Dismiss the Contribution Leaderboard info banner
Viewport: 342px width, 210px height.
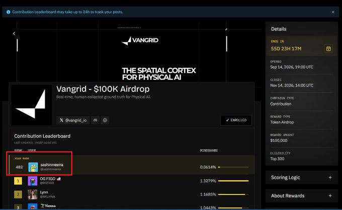coord(333,12)
